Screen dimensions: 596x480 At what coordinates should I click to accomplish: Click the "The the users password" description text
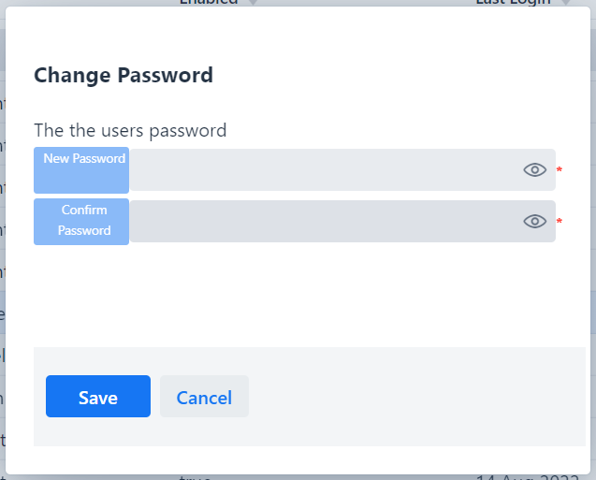coord(130,130)
